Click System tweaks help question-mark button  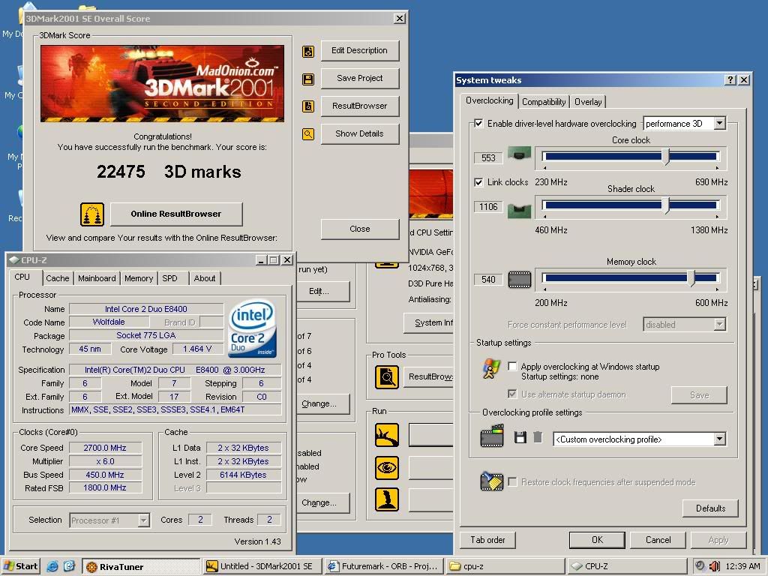point(730,79)
